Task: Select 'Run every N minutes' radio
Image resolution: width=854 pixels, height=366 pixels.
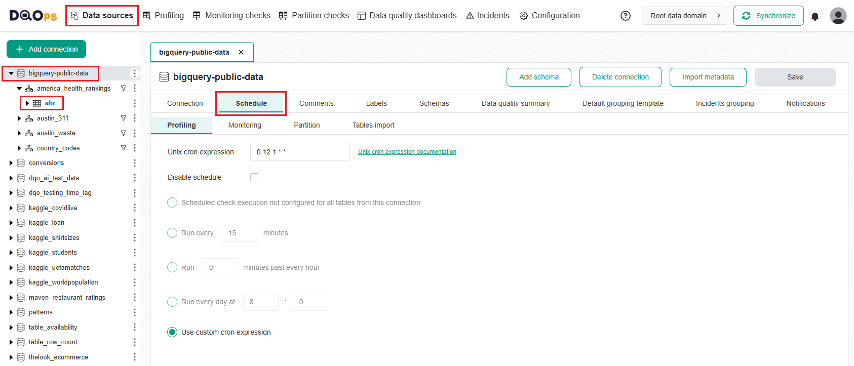Action: (172, 233)
